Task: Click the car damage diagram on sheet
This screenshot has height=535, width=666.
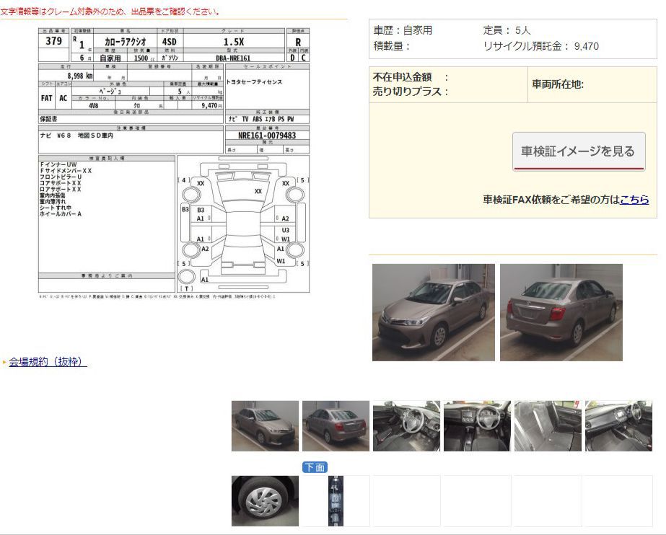Action: click(242, 224)
